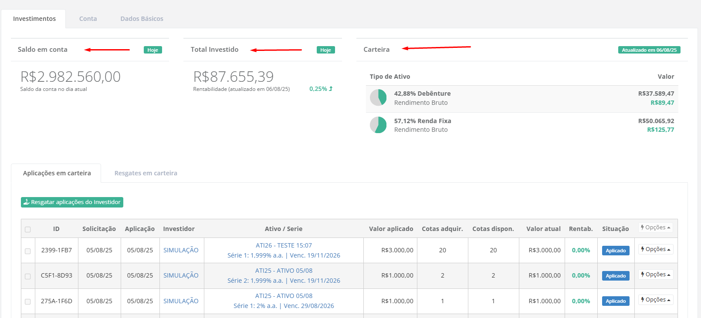
Task: Click the Hoje badge beside Saldo em conta
Action: 152,50
